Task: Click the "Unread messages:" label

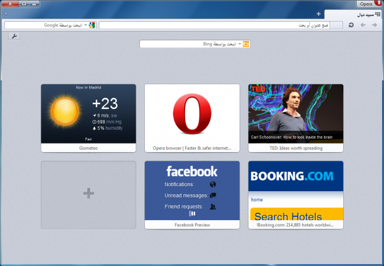Action: [x=186, y=195]
